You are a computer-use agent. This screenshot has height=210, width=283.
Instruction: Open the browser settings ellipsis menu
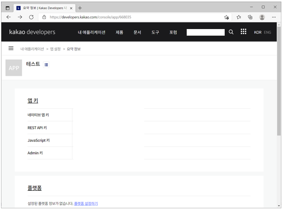pos(274,17)
